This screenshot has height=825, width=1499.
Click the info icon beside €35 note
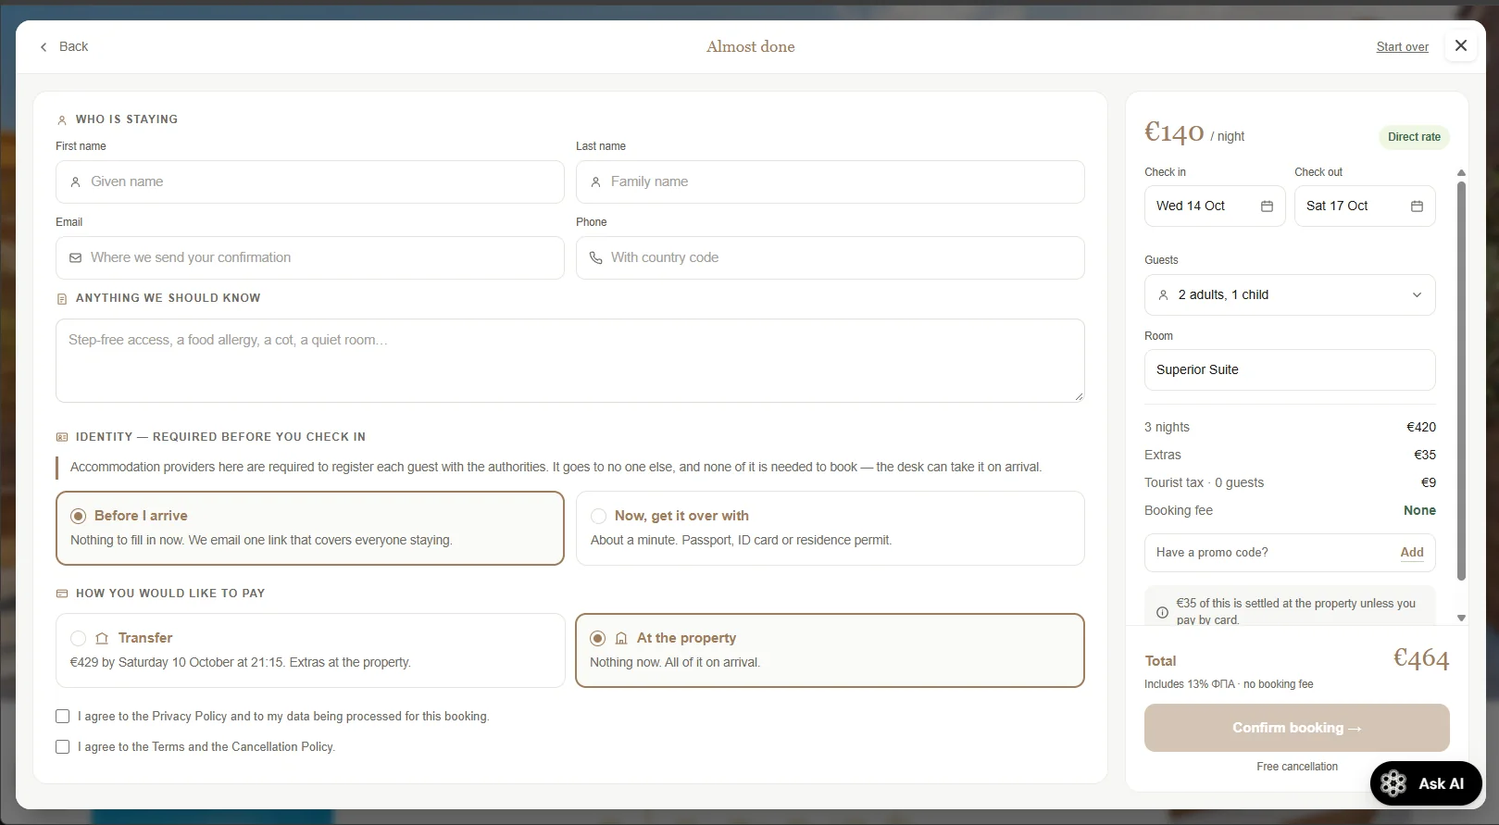tap(1162, 612)
